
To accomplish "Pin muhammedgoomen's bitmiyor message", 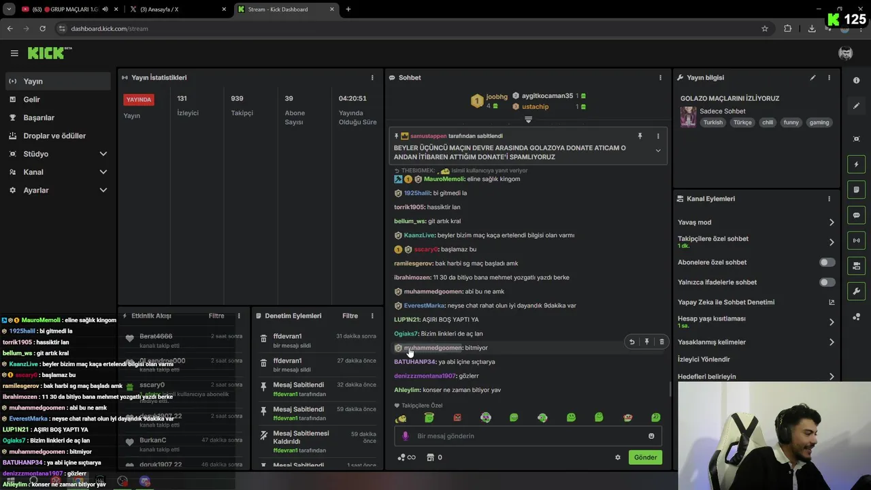I will pos(646,342).
